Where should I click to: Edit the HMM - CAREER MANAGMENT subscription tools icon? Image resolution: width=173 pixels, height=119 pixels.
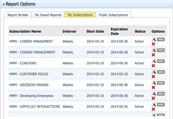(154, 39)
